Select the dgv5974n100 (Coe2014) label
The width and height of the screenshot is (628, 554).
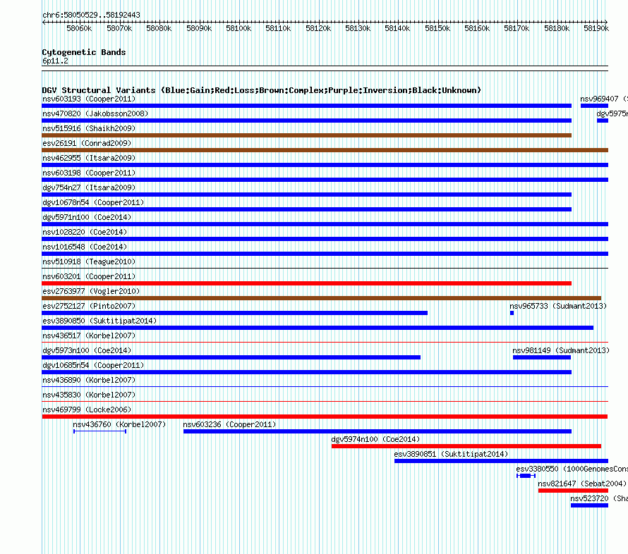point(375,439)
